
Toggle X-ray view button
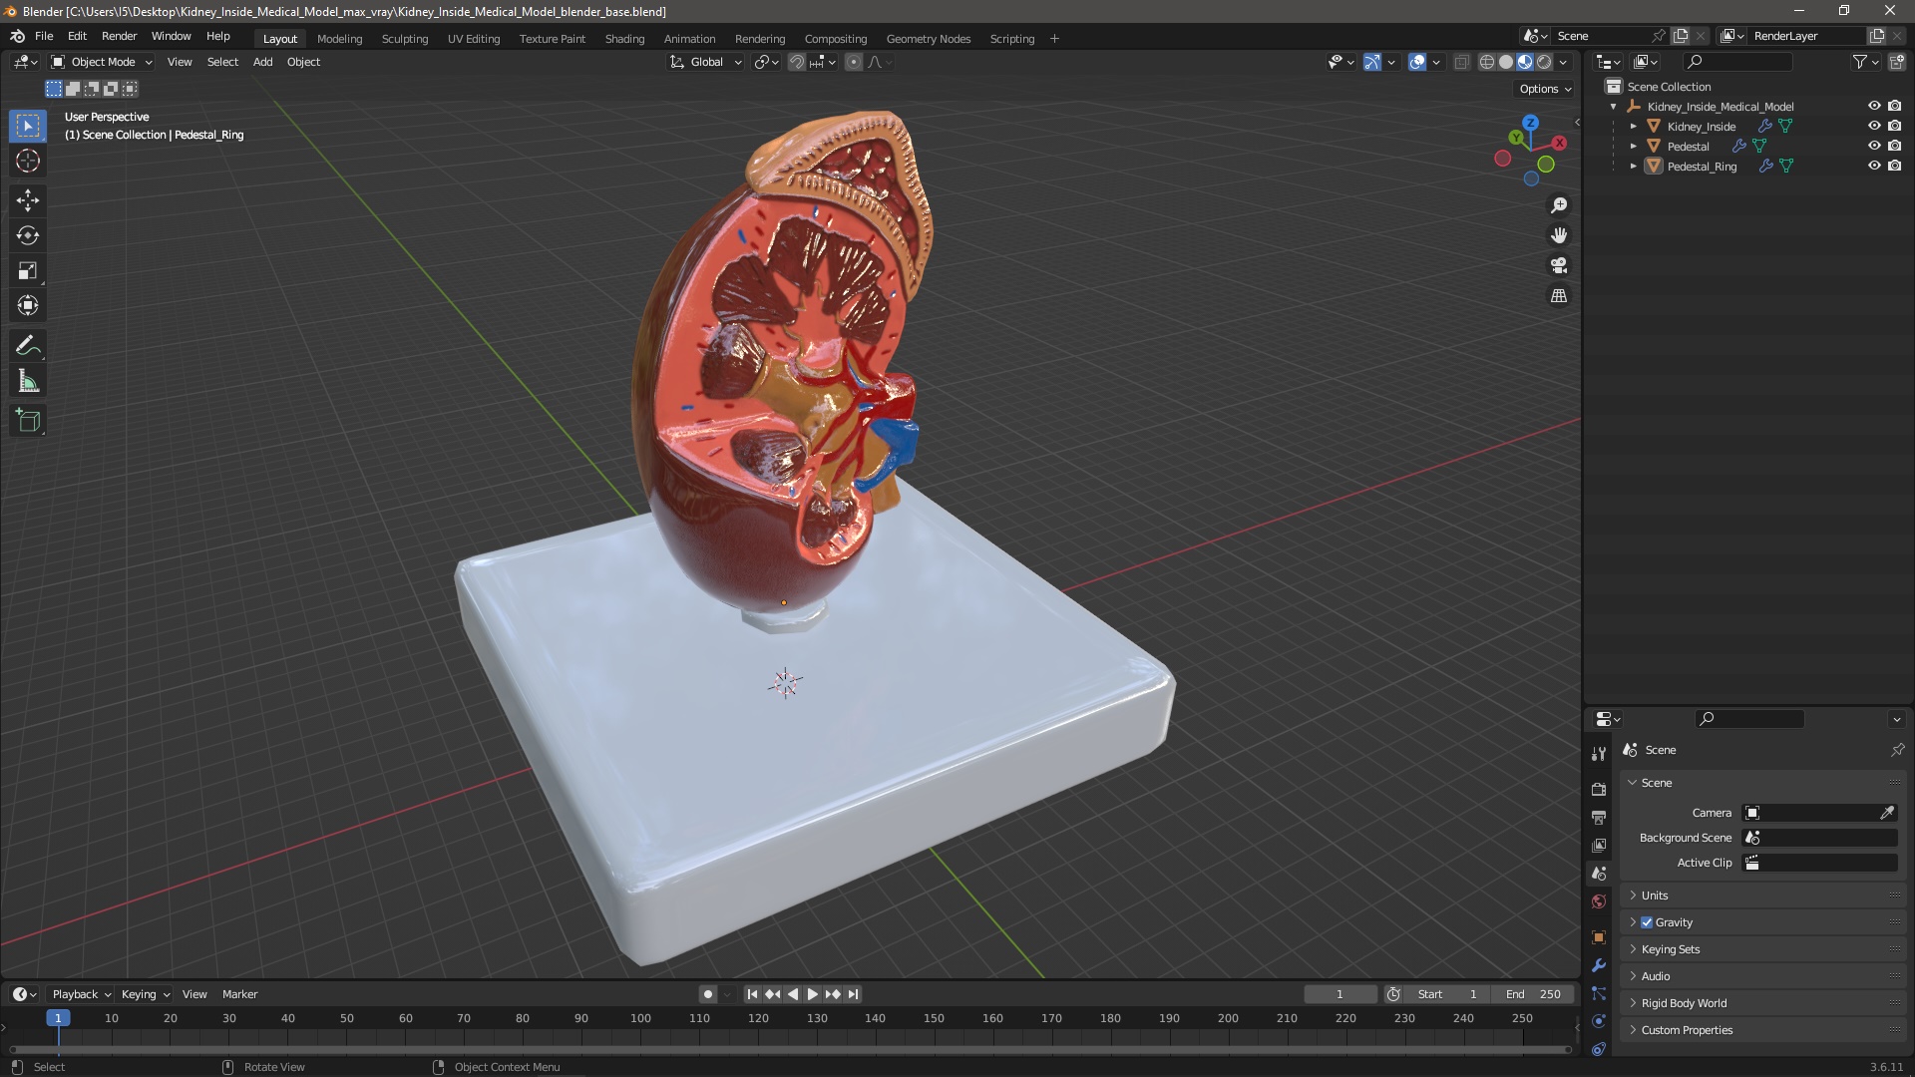[1461, 62]
